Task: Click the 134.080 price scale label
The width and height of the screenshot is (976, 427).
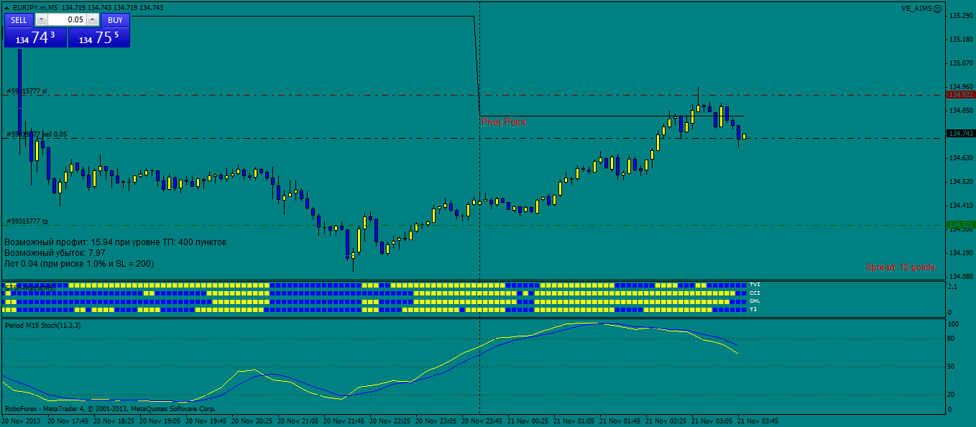Action: (961, 277)
